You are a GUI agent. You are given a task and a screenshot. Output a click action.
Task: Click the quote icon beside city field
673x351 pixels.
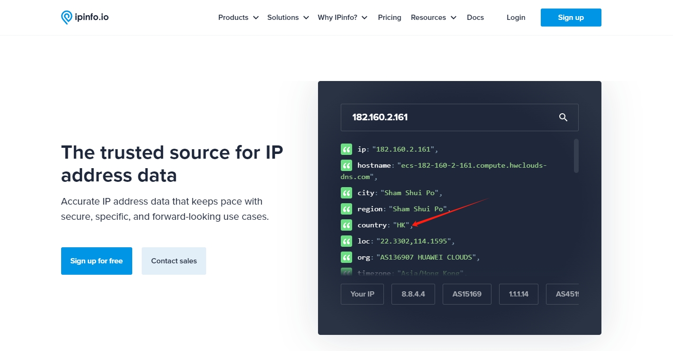(x=346, y=193)
